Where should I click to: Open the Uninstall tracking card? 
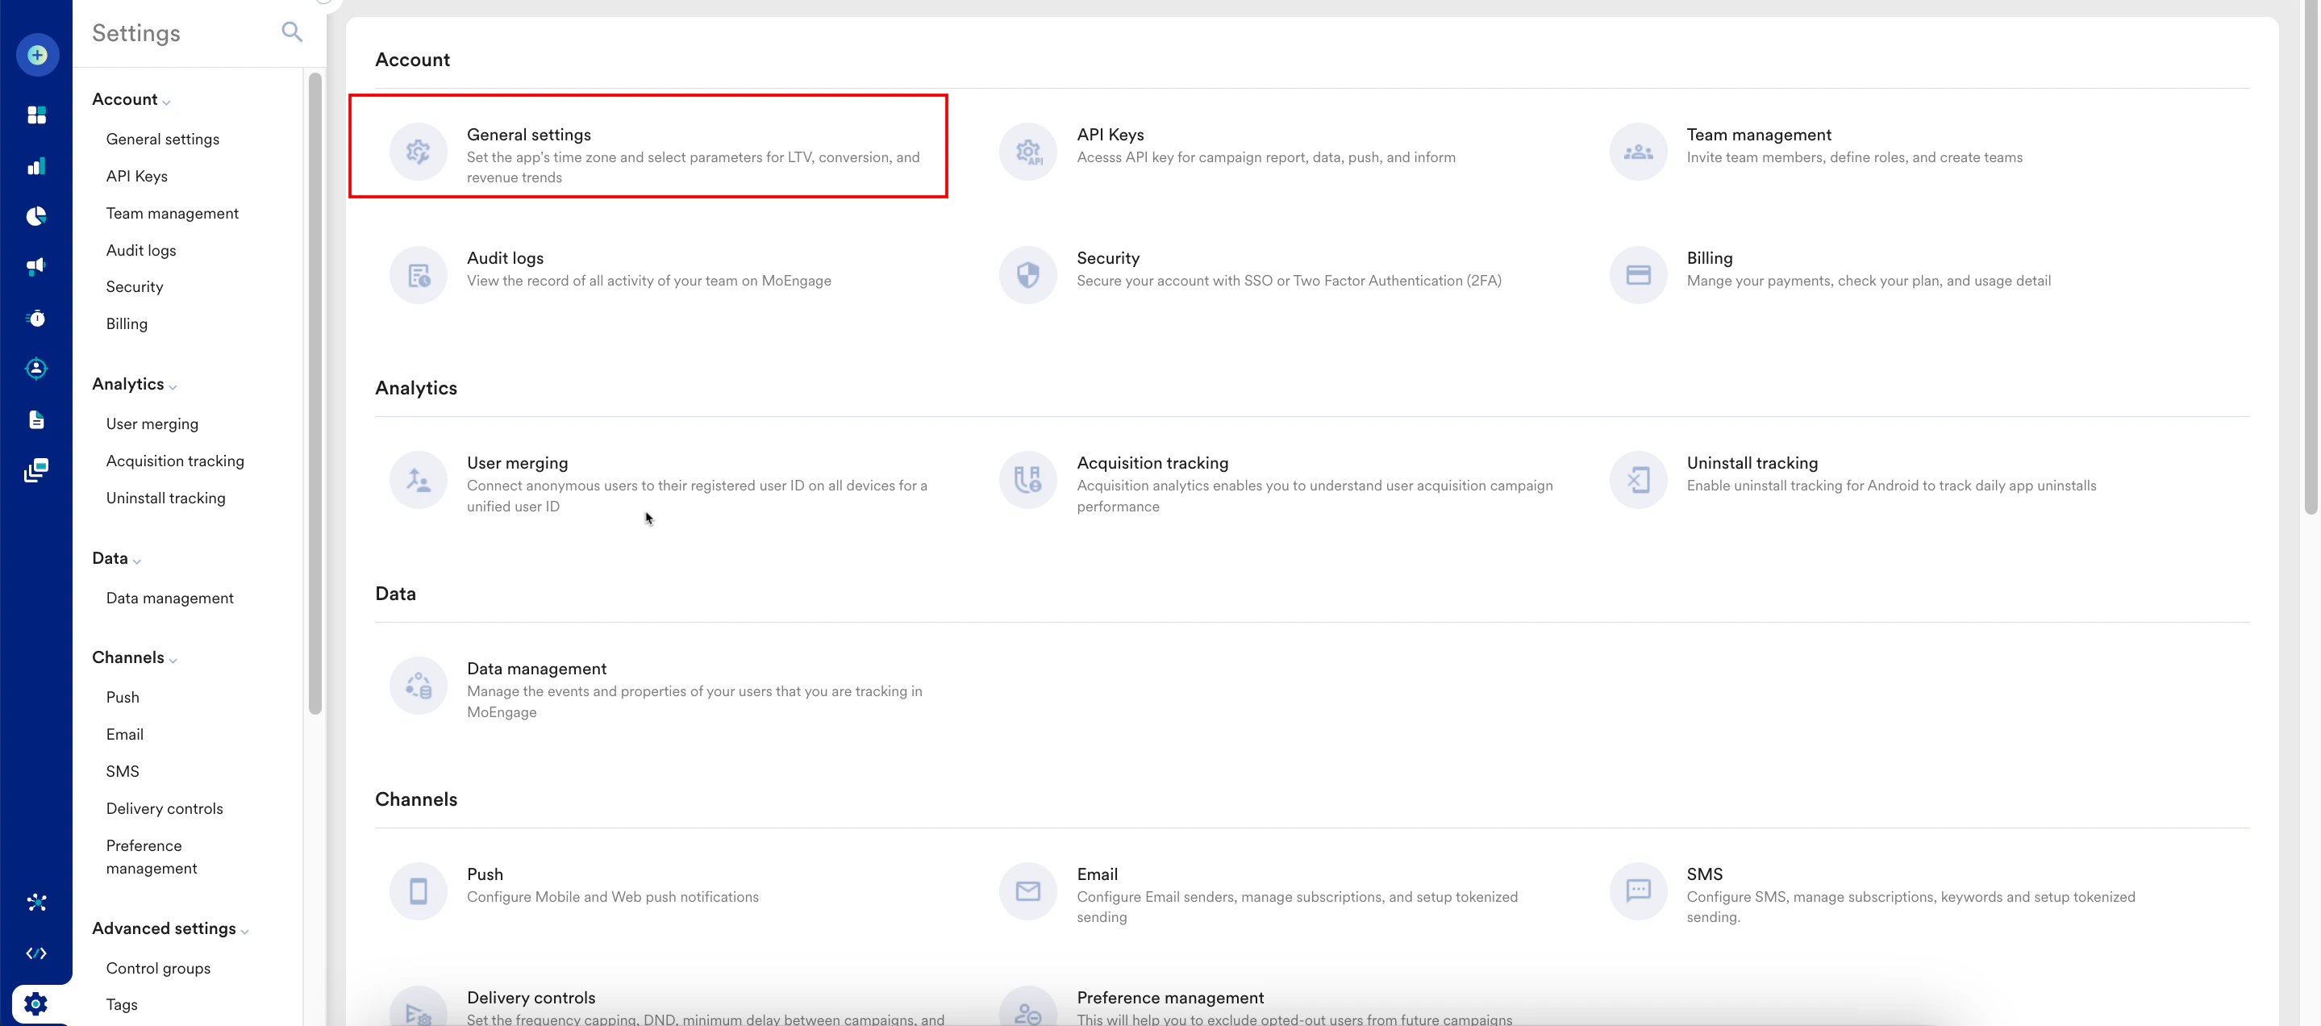(1752, 463)
